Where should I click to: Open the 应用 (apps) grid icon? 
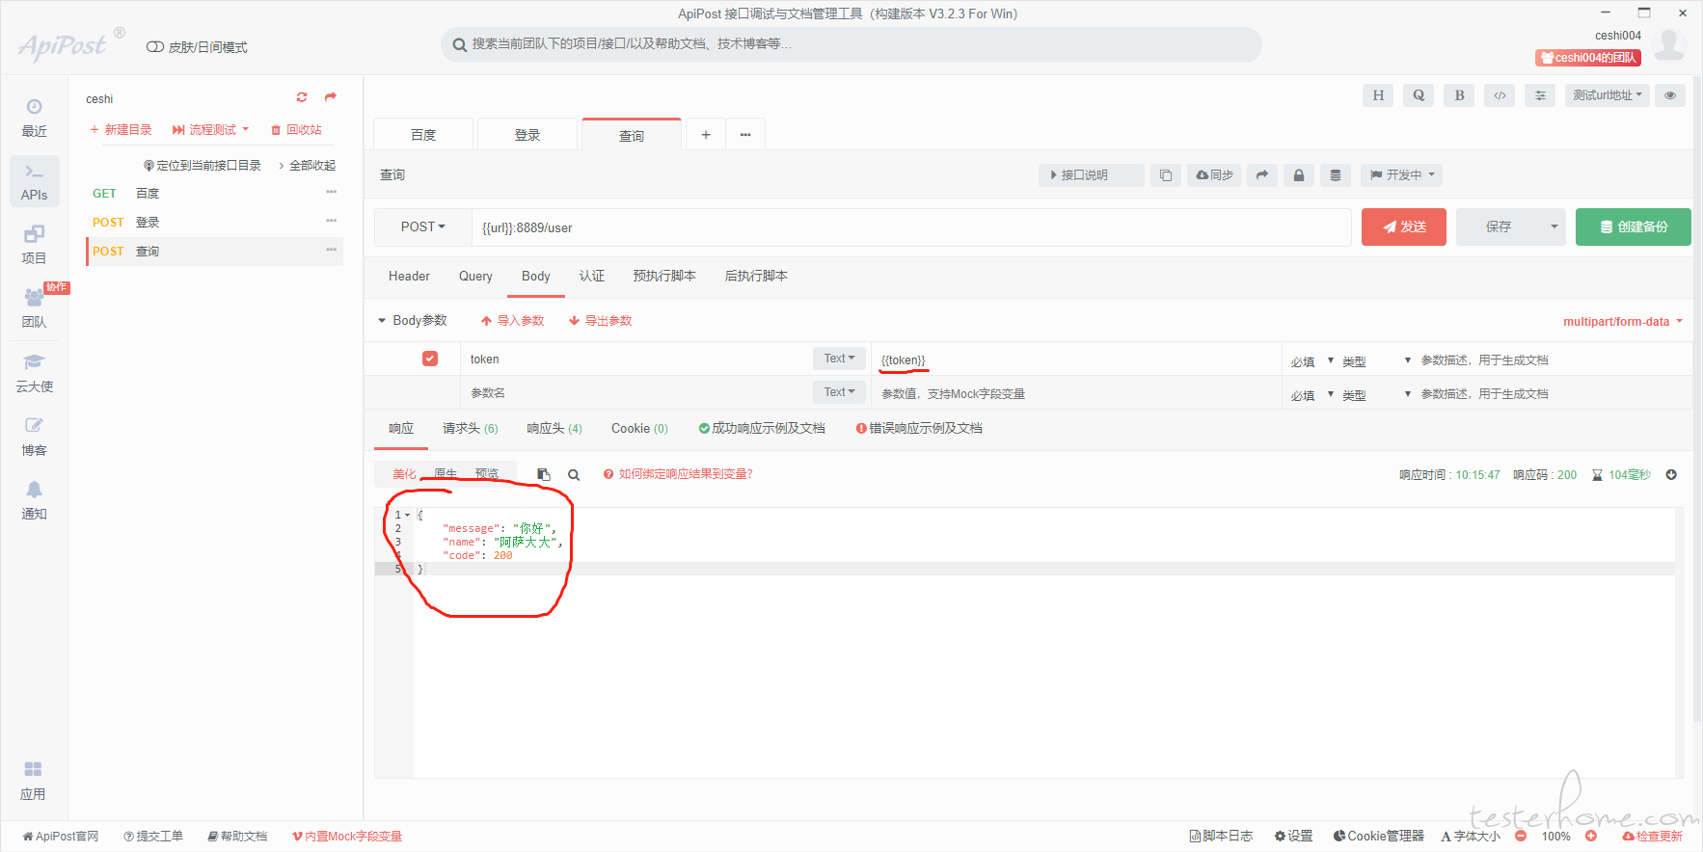click(x=34, y=781)
